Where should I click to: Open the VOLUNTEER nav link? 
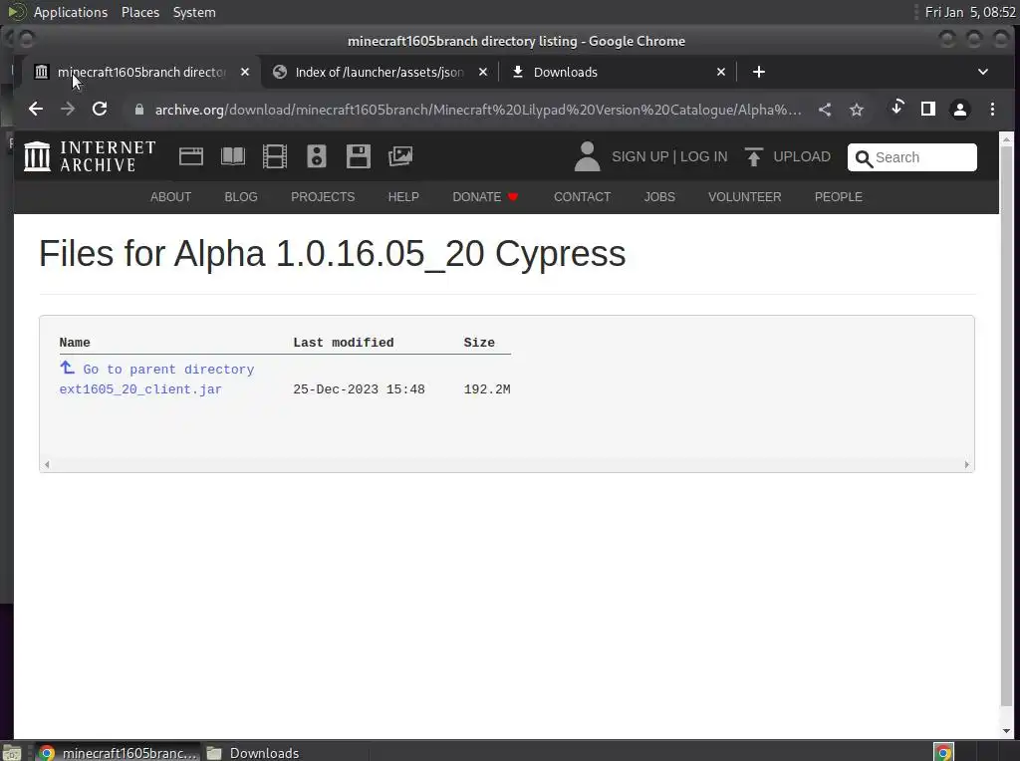pyautogui.click(x=745, y=197)
